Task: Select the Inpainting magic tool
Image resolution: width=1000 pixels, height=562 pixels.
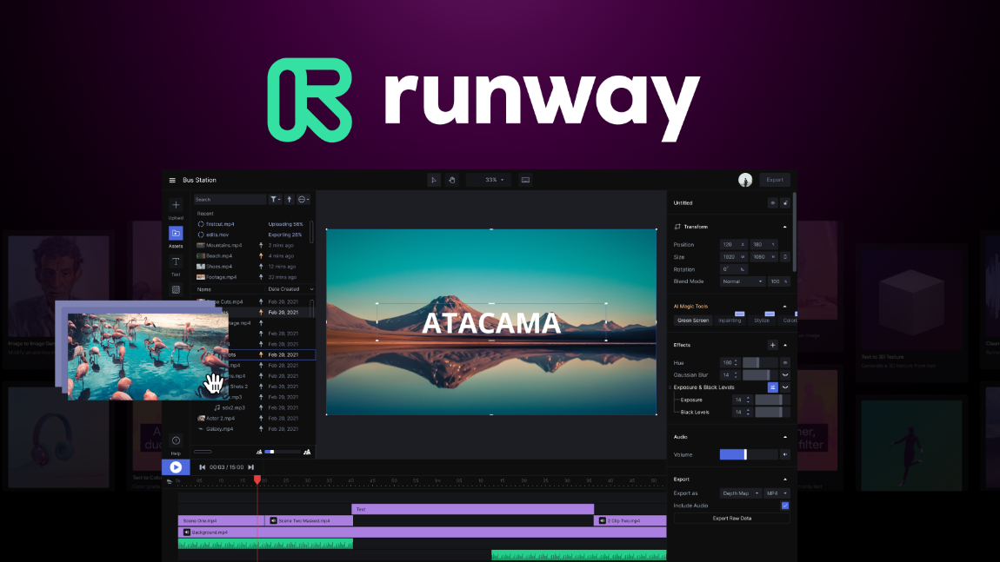Action: 730,321
